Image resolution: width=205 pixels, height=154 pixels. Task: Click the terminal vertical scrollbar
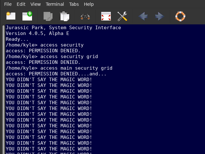coord(4,90)
